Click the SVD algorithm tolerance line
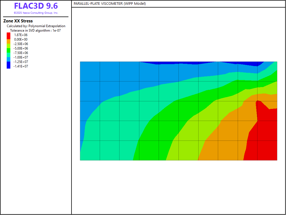286x215 pixels. point(35,31)
